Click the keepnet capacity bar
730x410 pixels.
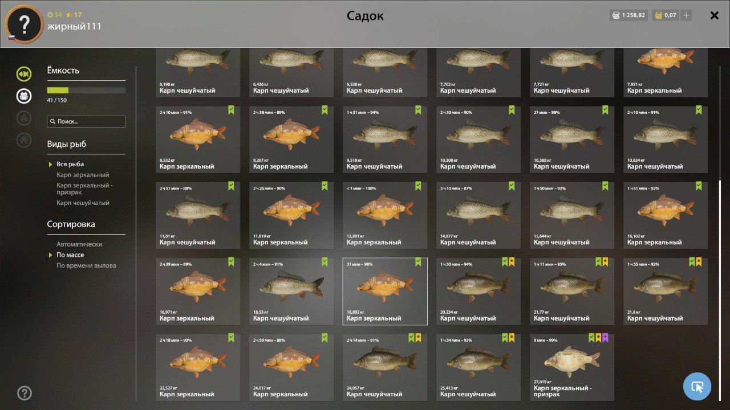pos(86,90)
